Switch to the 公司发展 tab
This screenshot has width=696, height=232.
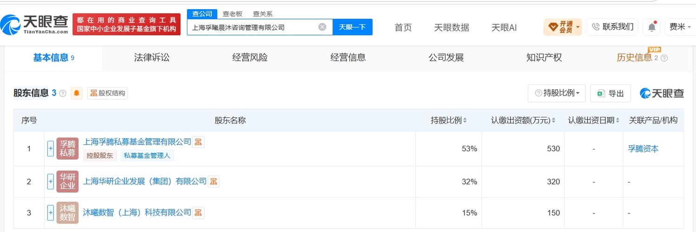pyautogui.click(x=446, y=58)
